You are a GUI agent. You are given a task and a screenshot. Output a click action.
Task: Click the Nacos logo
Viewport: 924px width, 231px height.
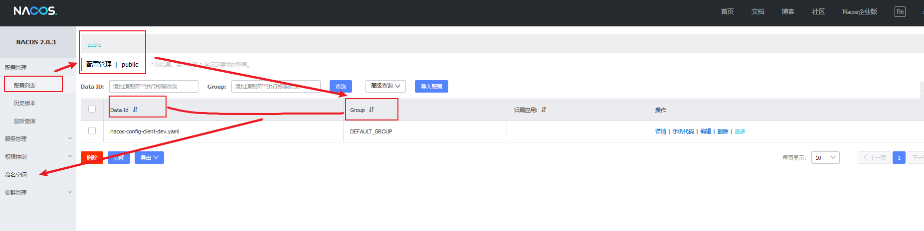[x=35, y=11]
